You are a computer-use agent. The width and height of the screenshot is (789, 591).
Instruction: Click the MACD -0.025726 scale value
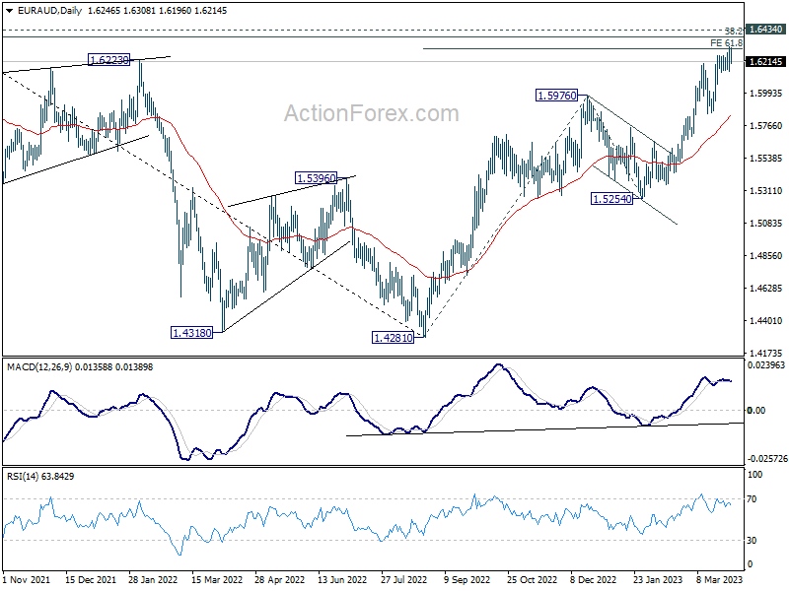767,459
